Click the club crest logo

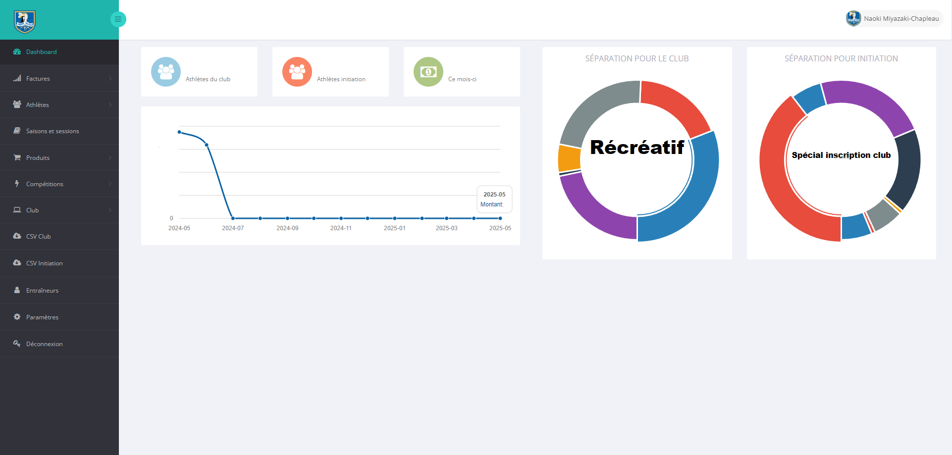(24, 22)
